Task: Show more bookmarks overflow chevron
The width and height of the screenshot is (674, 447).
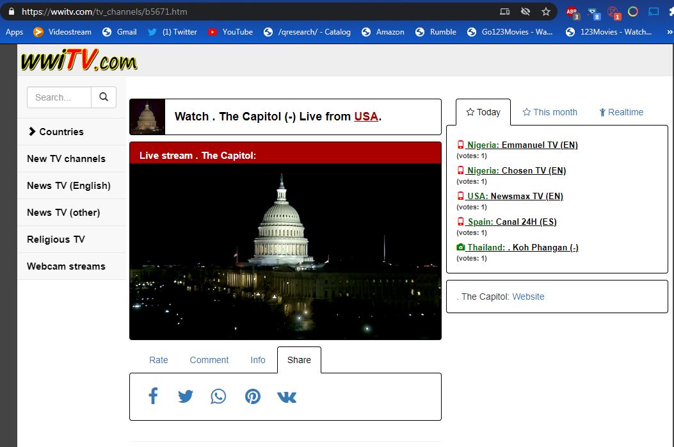Action: click(x=670, y=32)
